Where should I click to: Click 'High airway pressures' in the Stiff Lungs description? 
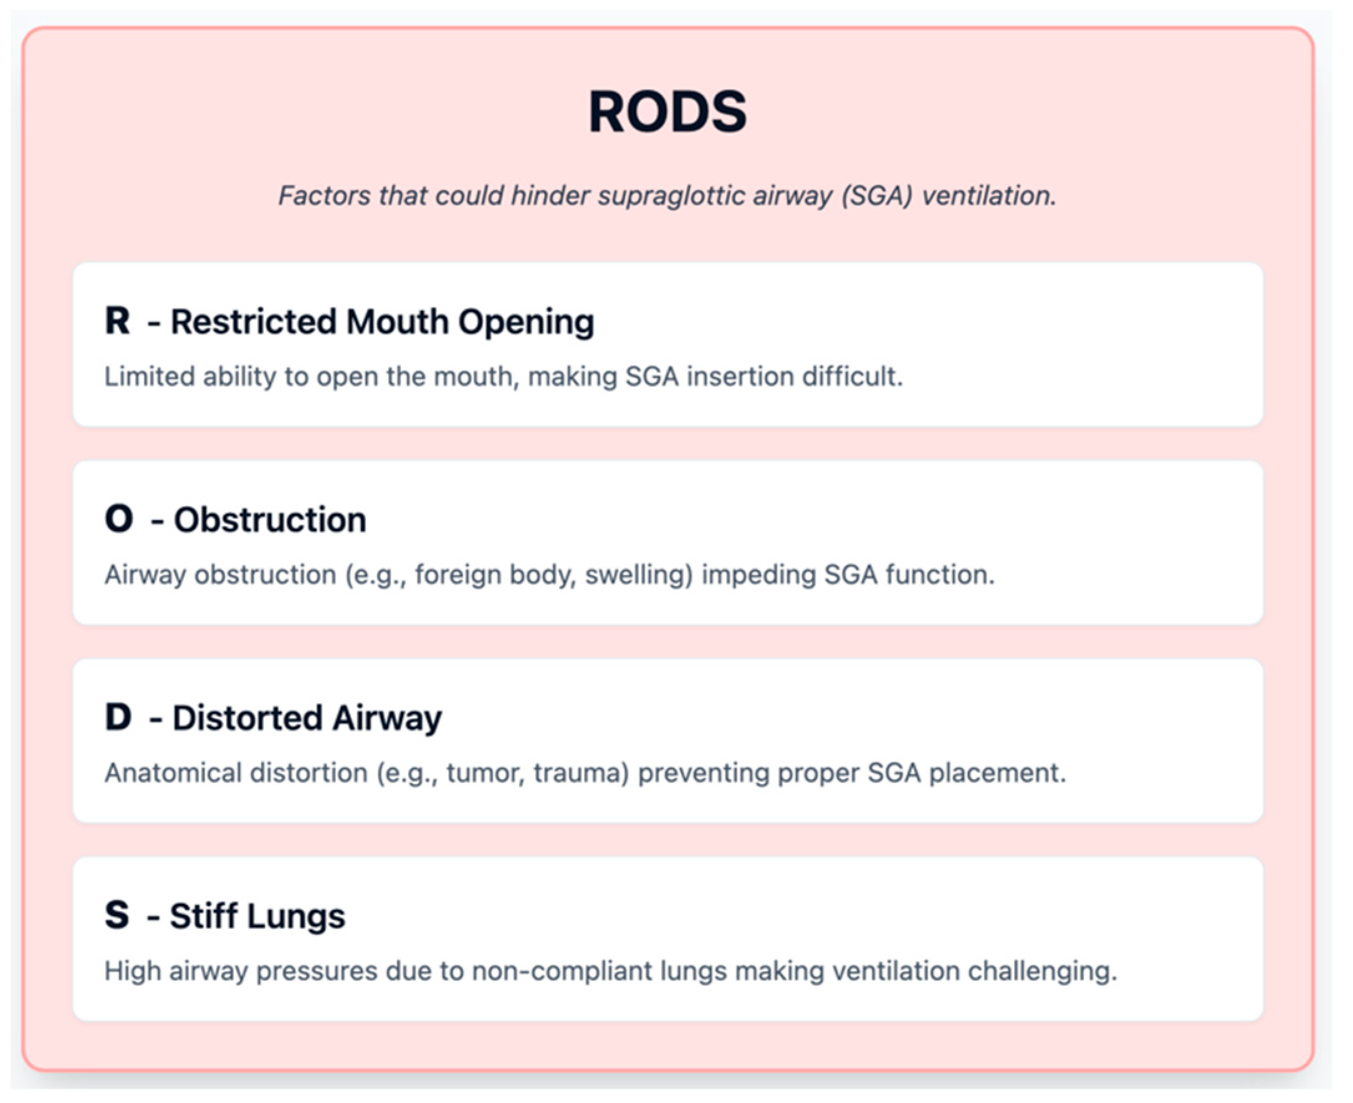[241, 971]
